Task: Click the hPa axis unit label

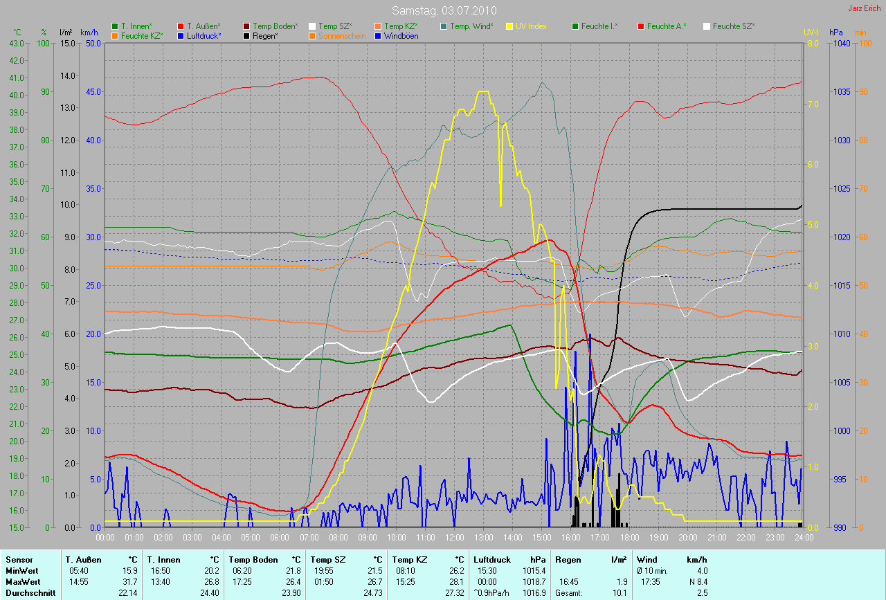Action: coord(837,33)
